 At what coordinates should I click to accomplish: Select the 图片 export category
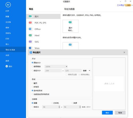click(x=43, y=16)
